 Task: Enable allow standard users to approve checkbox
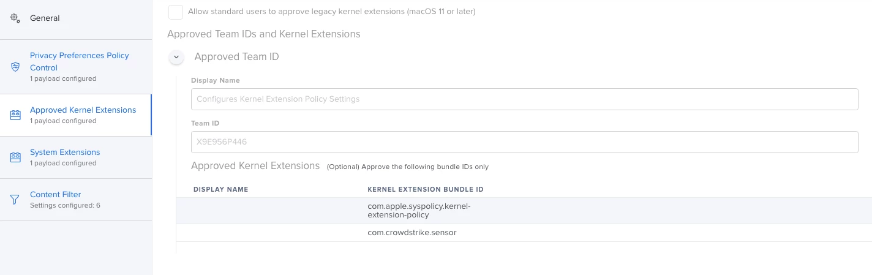pyautogui.click(x=176, y=12)
